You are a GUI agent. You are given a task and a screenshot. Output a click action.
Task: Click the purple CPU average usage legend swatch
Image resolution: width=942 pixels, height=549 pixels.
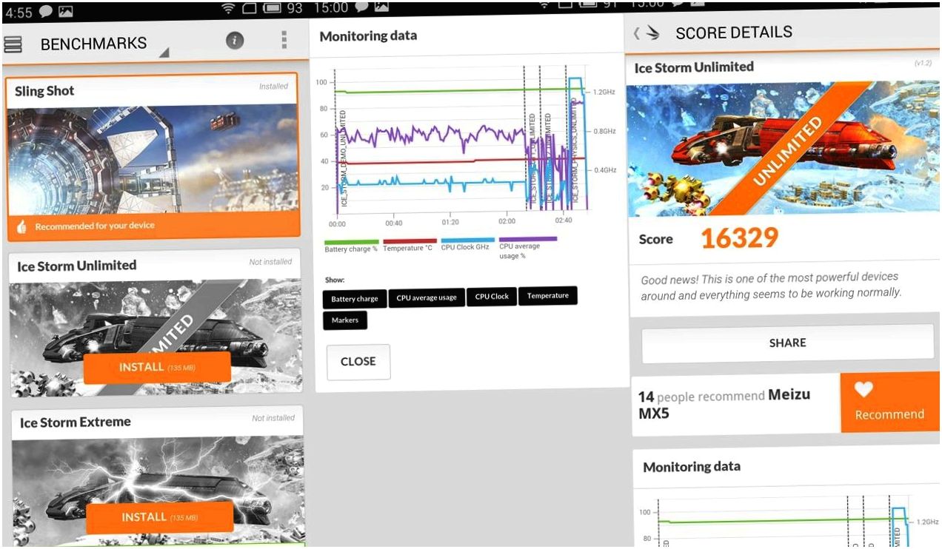pyautogui.click(x=527, y=239)
